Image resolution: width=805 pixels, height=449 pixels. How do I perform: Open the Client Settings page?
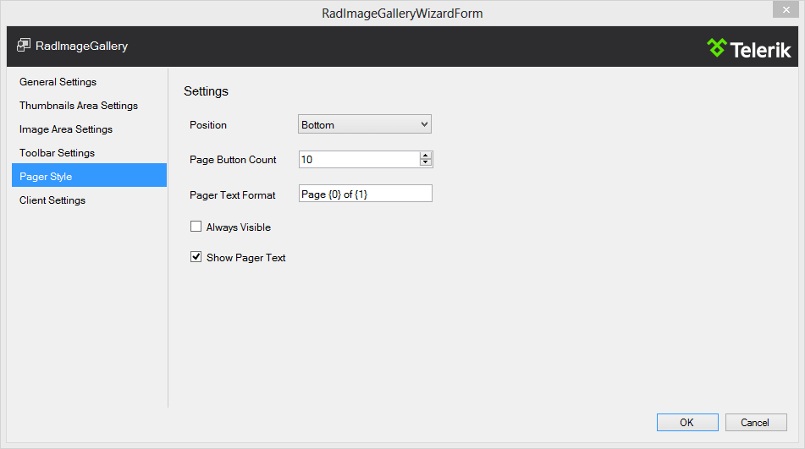point(52,200)
